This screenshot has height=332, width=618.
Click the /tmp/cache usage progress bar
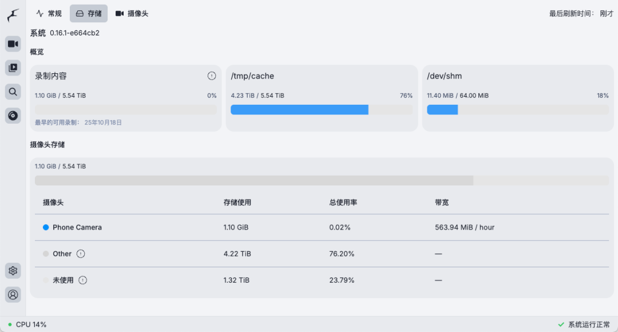point(322,109)
